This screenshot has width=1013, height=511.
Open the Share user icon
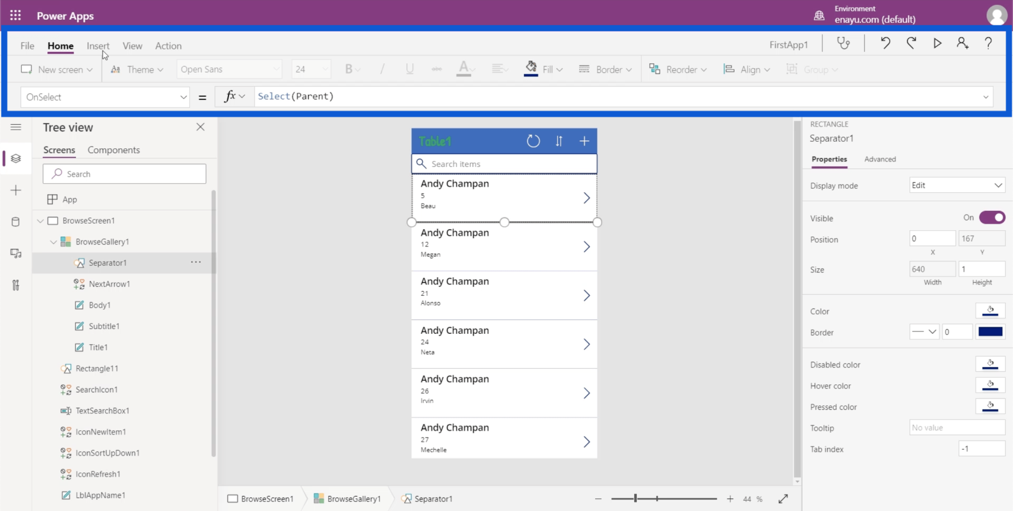pyautogui.click(x=962, y=43)
